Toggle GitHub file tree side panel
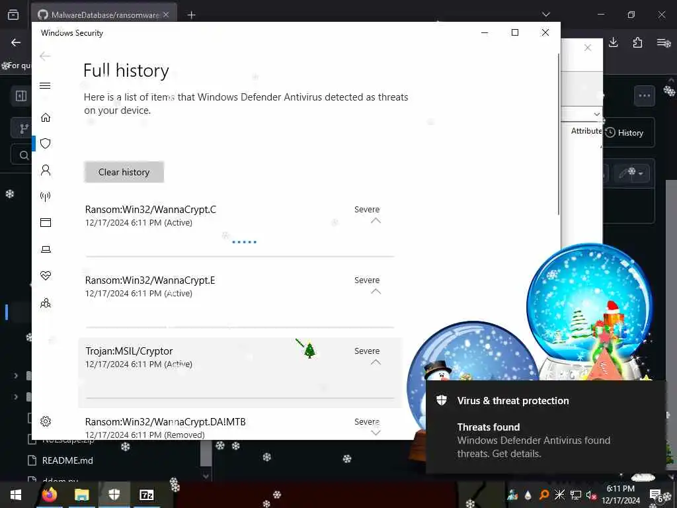The image size is (677, 508). [x=20, y=95]
